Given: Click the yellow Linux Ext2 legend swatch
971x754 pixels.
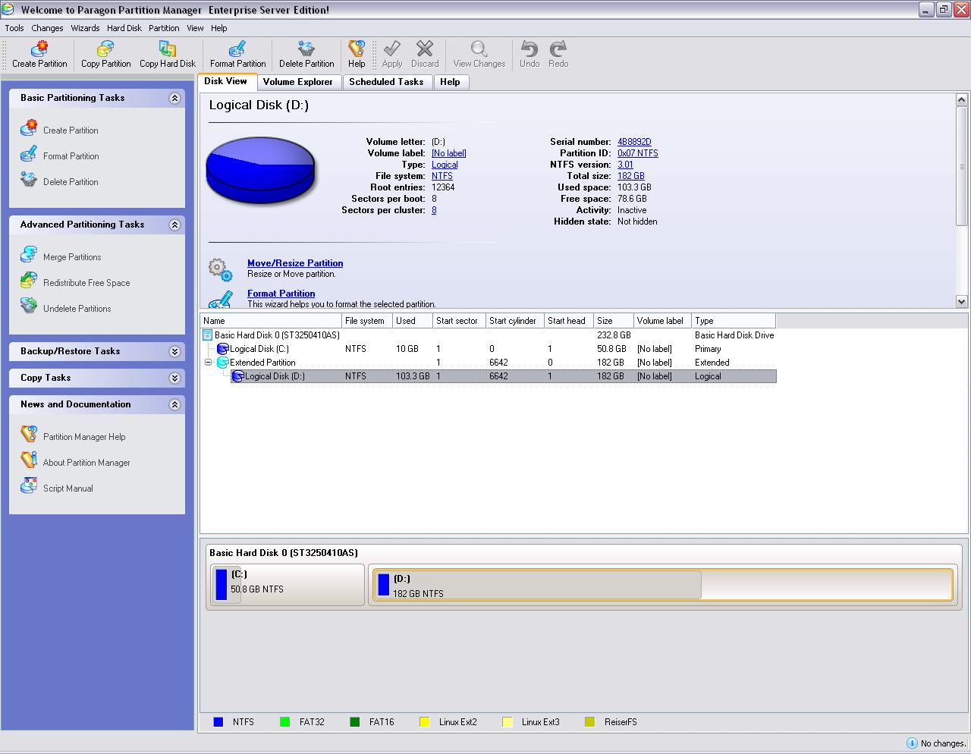Looking at the screenshot, I should coord(425,722).
